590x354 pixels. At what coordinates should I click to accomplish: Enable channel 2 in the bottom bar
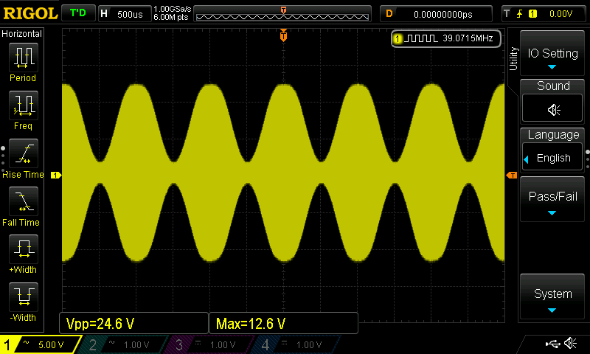pos(123,344)
